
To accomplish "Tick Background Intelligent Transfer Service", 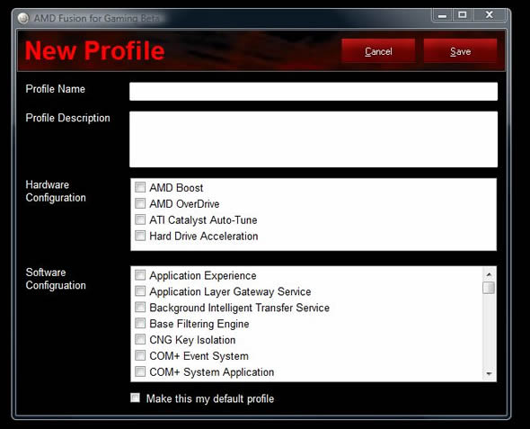I will (140, 307).
